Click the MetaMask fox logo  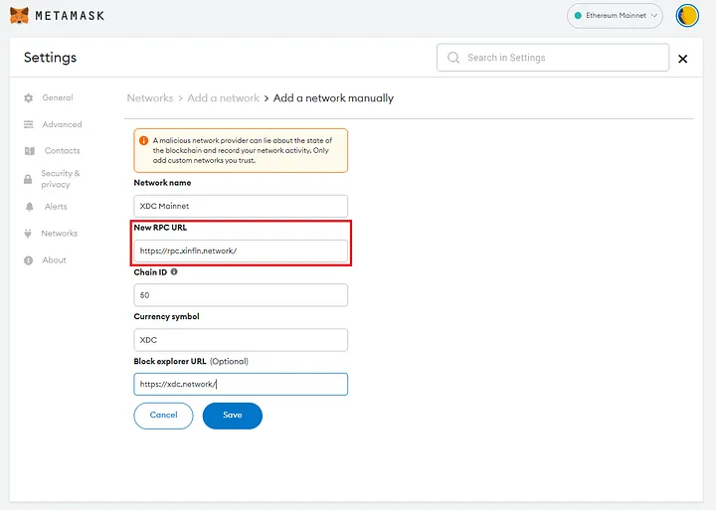pyautogui.click(x=19, y=16)
